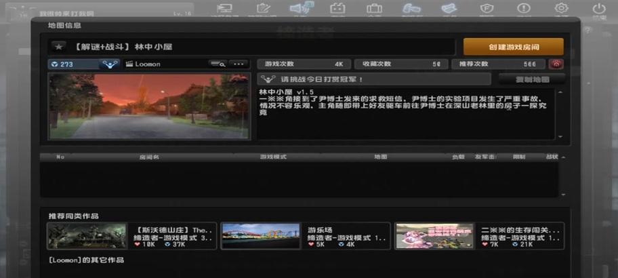Click the heart icon beside 10K
The width and height of the screenshot is (618, 278).
tap(137, 245)
